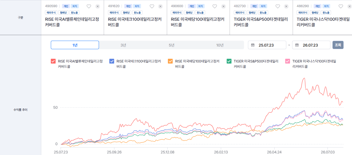Viewport: 352px width, 155px height.
Task: Click x-axis date label 25.09.26
Action: 114,152
